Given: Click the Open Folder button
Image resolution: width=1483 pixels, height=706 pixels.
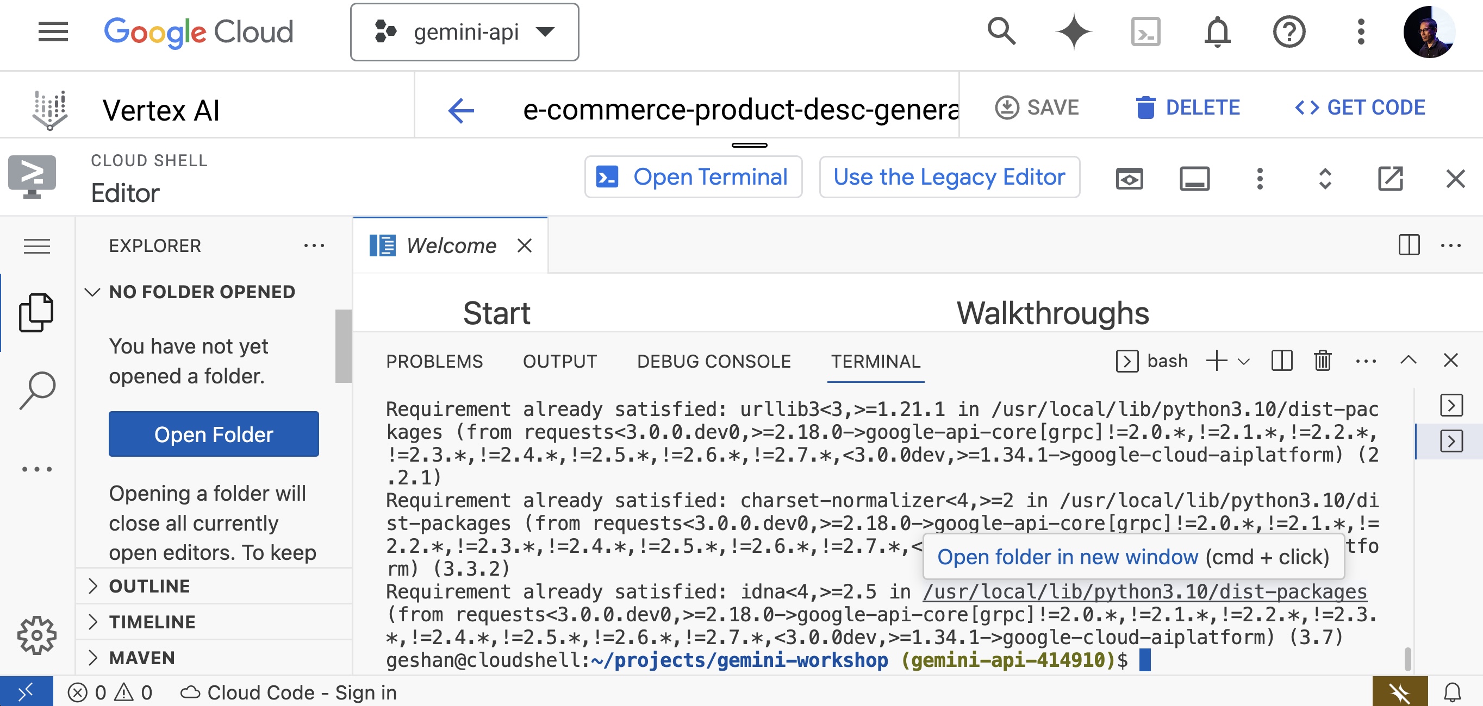Looking at the screenshot, I should [x=214, y=434].
